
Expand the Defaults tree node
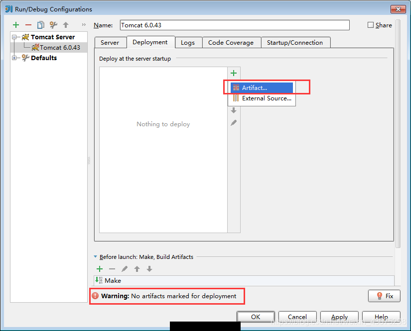[x=14, y=58]
